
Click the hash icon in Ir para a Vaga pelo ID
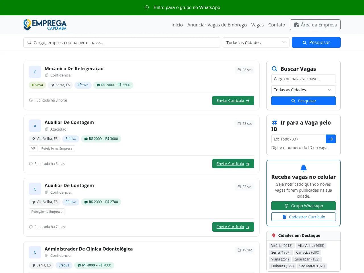(274, 123)
